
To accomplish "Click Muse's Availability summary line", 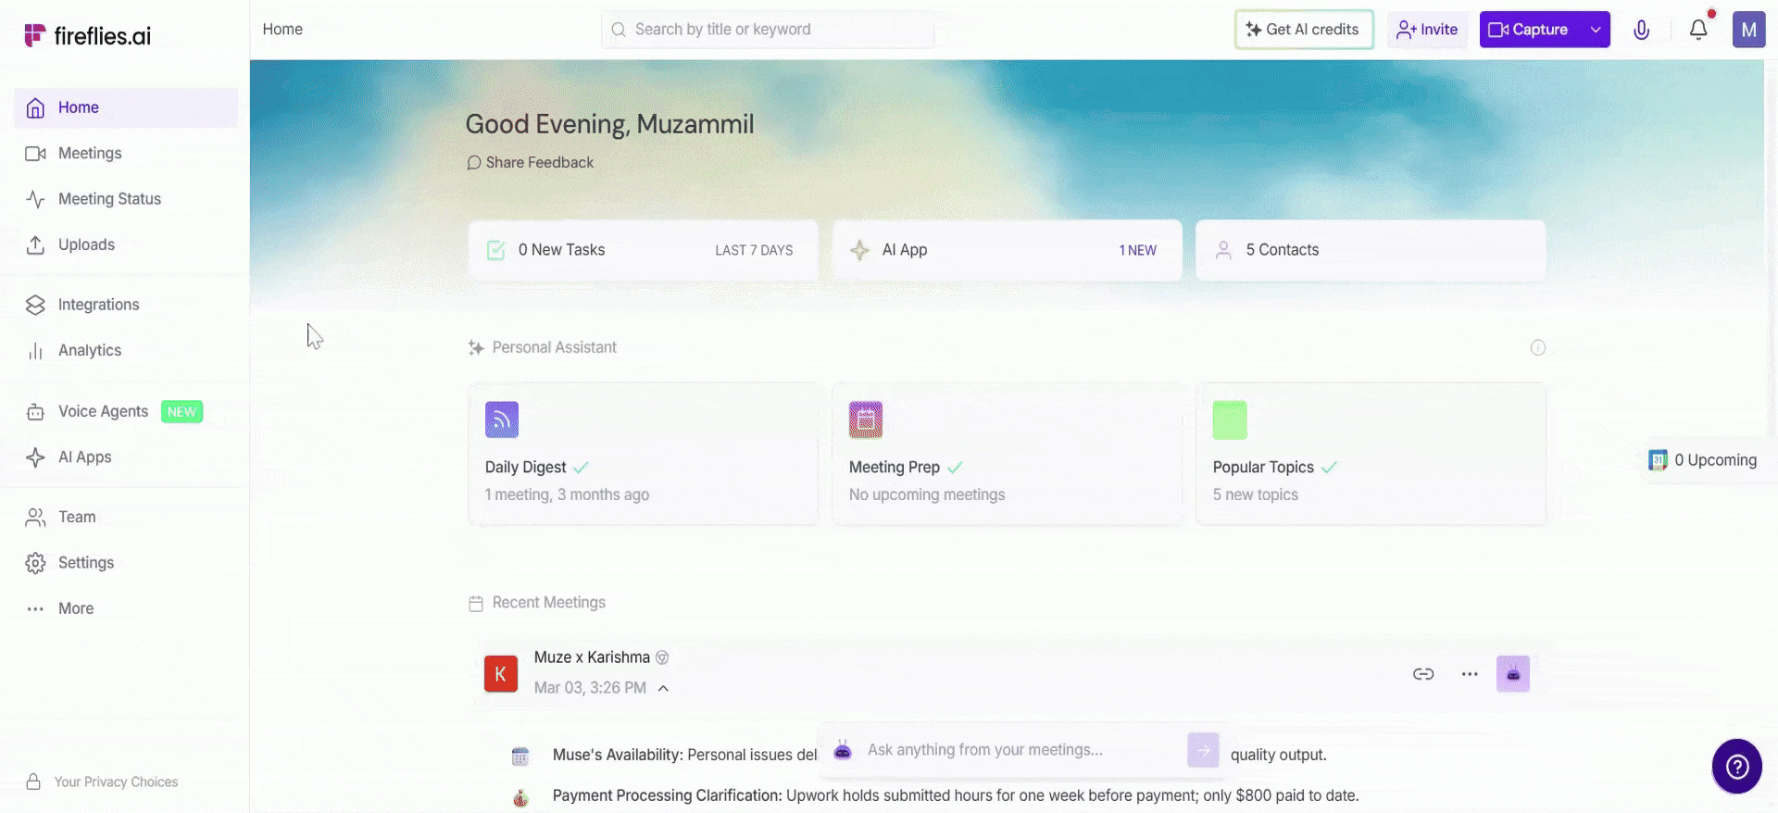I will (685, 755).
